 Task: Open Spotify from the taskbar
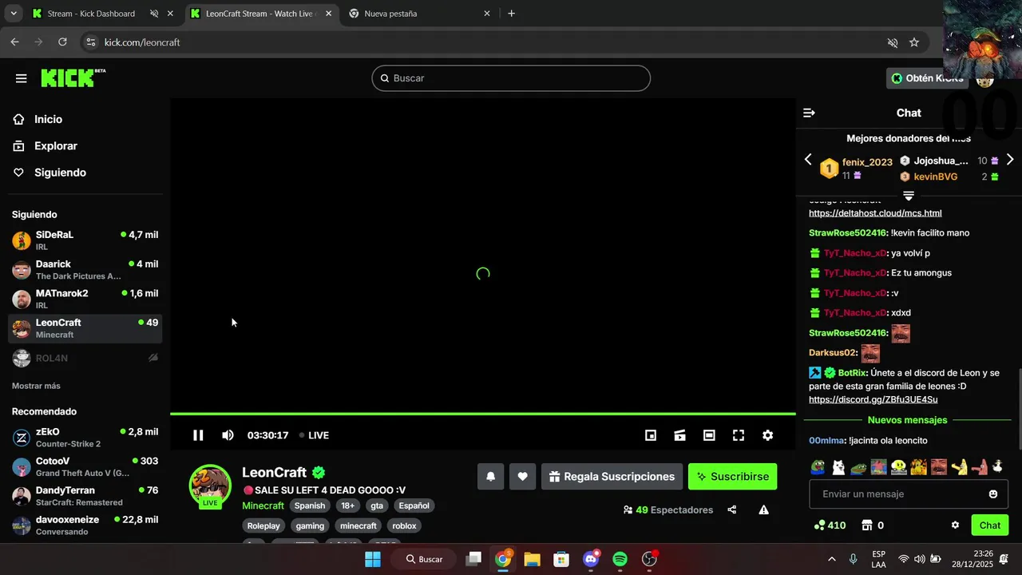[620, 559]
